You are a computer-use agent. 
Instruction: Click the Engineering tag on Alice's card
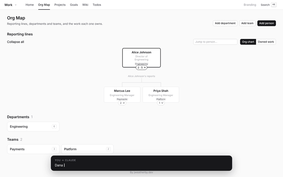141,64
